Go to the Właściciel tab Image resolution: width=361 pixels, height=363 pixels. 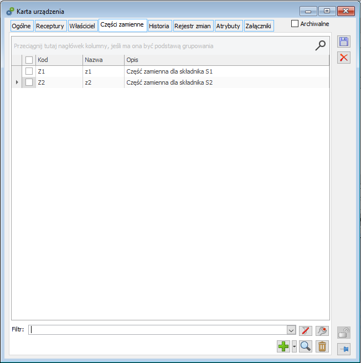pyautogui.click(x=82, y=26)
